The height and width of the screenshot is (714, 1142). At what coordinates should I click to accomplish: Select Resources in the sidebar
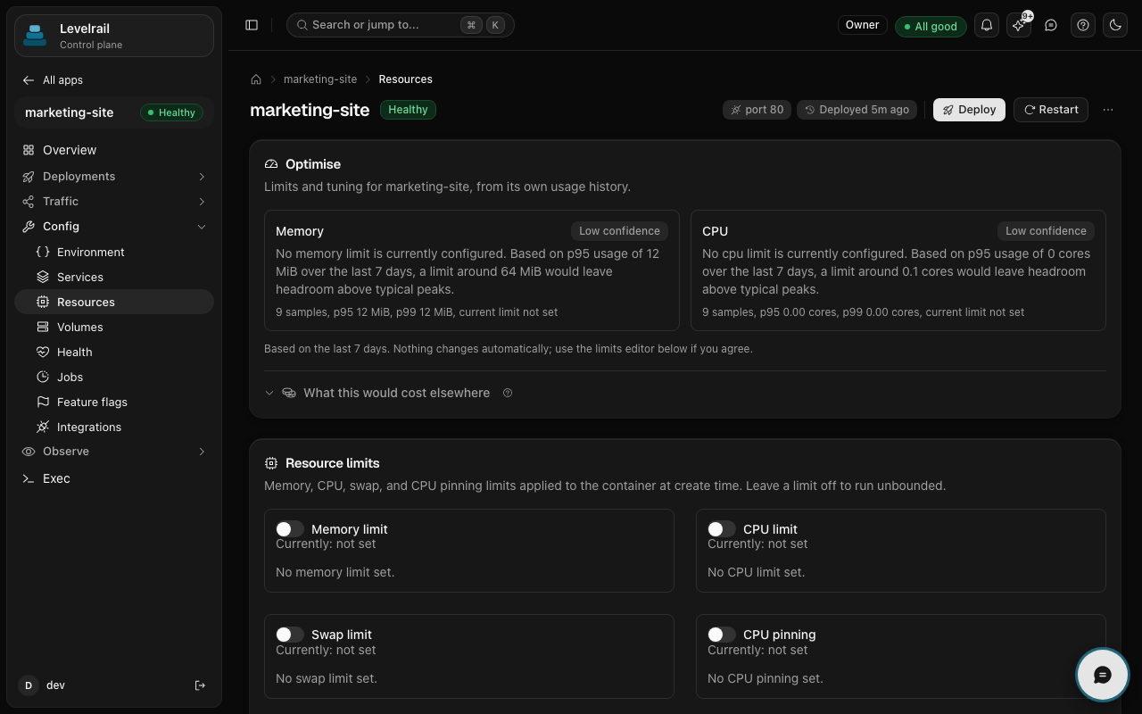pos(114,302)
